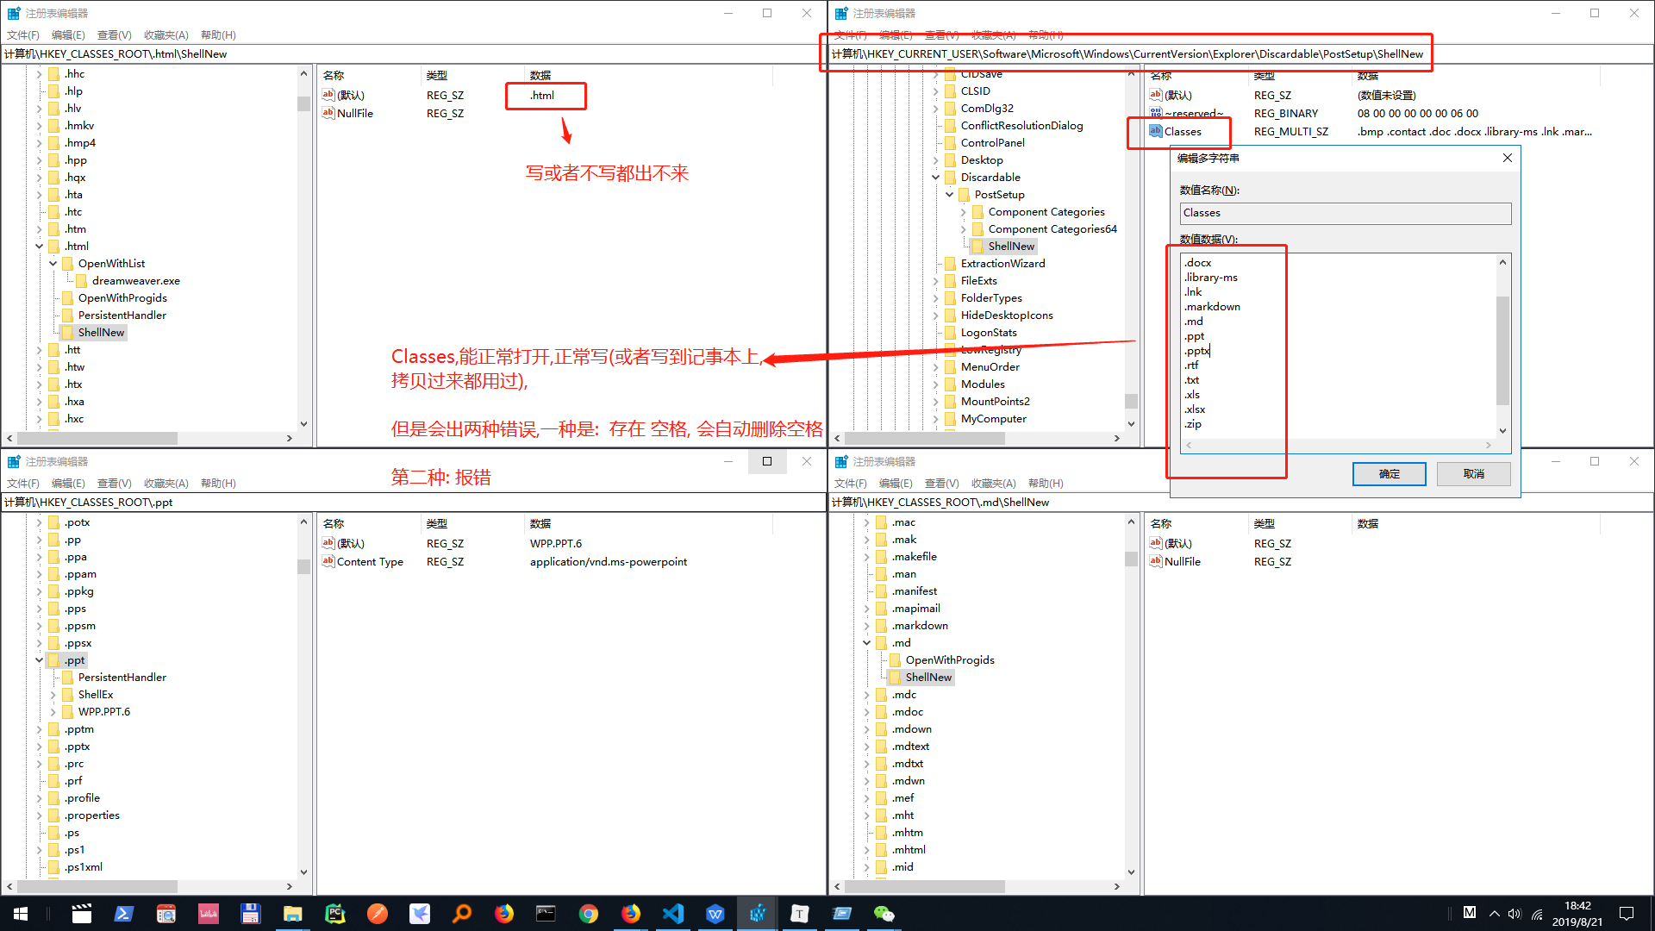Double-check NullFile value under .html ShellNew
The image size is (1655, 931).
coord(354,114)
